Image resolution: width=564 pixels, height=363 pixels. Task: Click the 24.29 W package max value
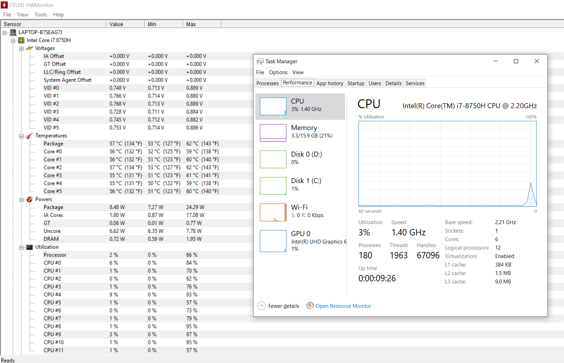(x=195, y=207)
